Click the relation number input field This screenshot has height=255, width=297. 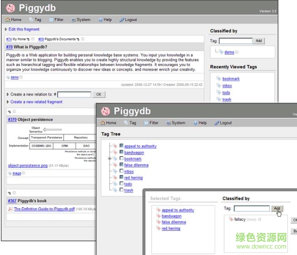click(x=74, y=94)
